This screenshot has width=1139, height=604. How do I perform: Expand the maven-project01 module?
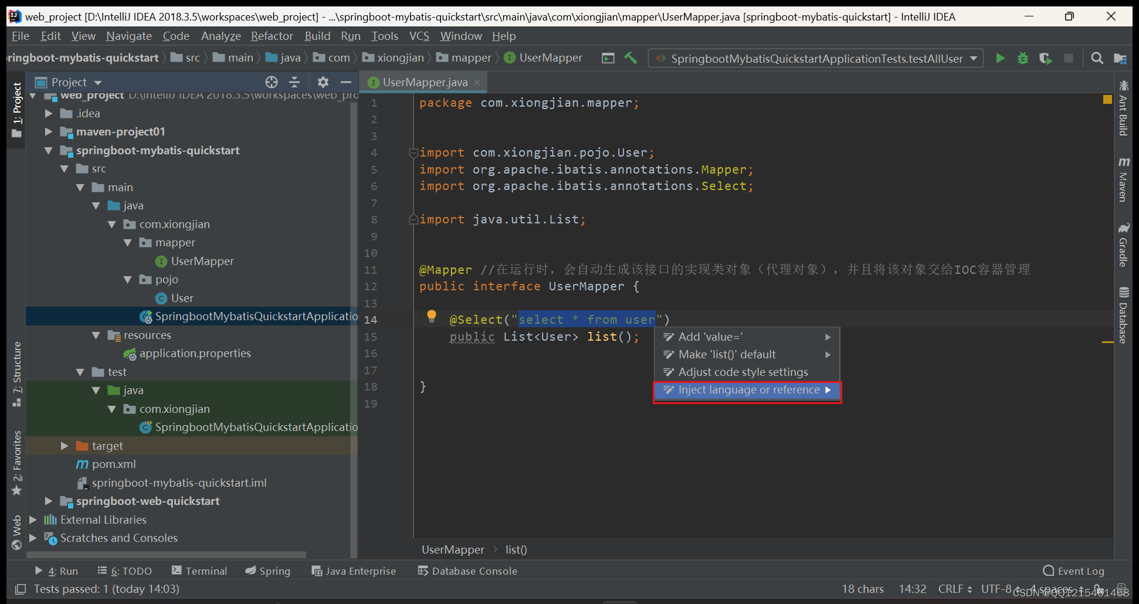[49, 132]
